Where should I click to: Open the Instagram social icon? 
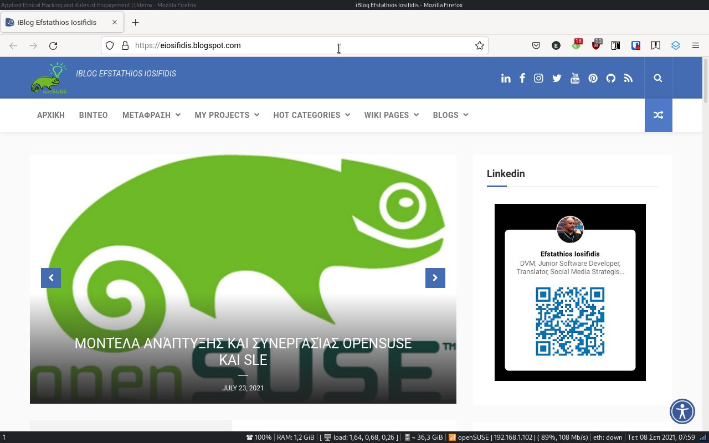538,78
